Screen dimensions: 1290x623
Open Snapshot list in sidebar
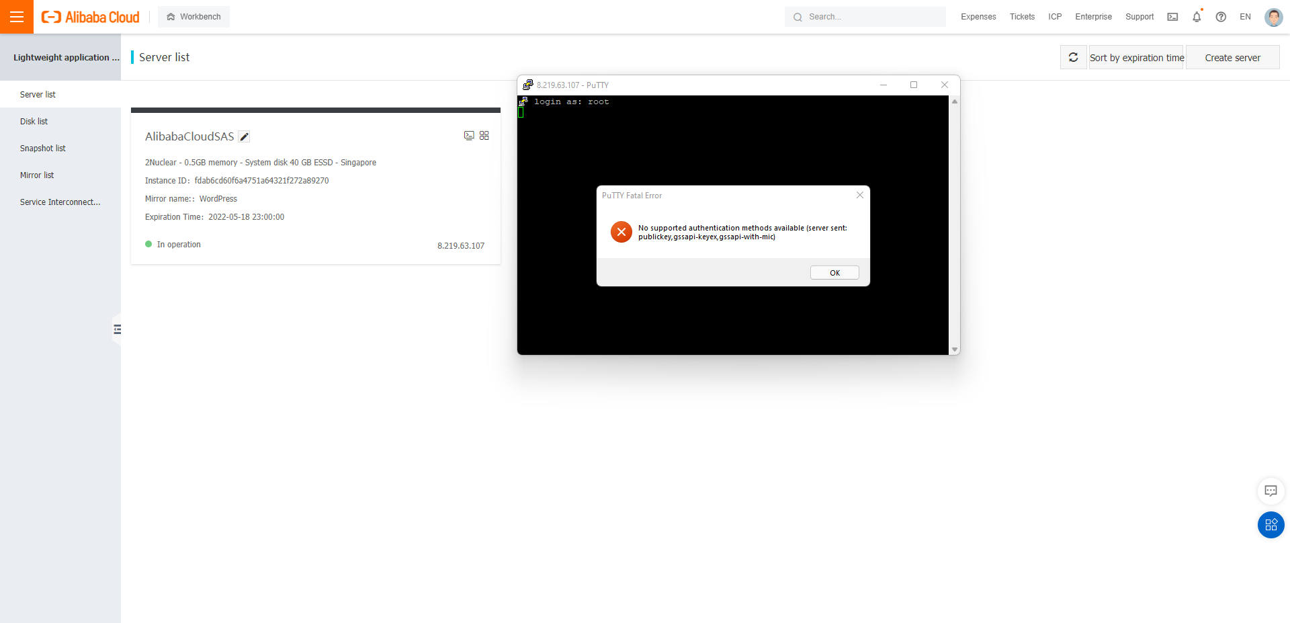[60, 148]
